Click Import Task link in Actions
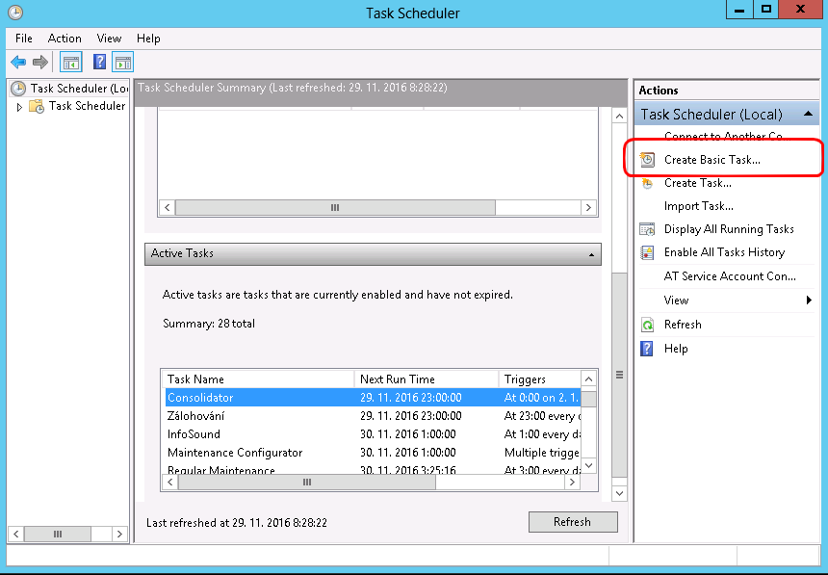The height and width of the screenshot is (575, 828). 698,206
